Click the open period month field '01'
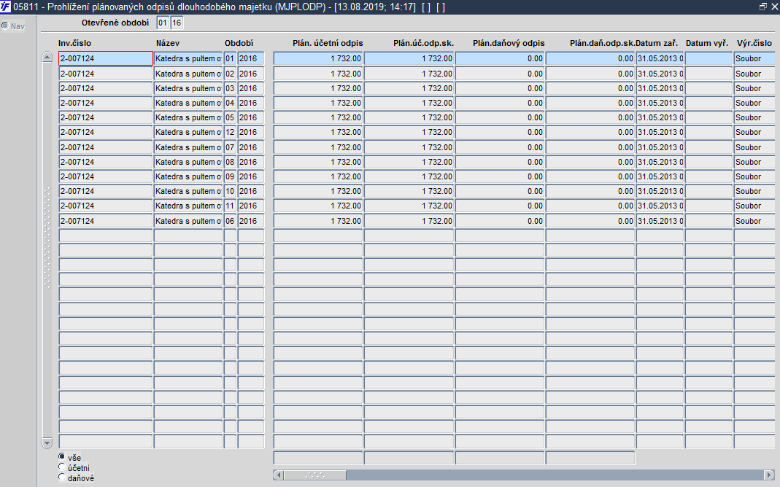The height and width of the screenshot is (487, 780). [163, 23]
